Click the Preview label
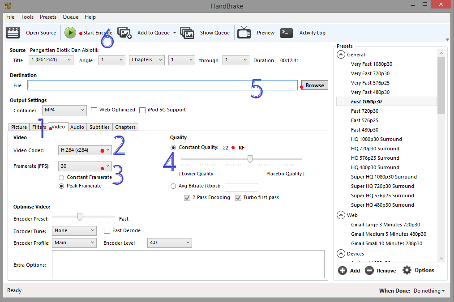454x302 pixels. [266, 33]
